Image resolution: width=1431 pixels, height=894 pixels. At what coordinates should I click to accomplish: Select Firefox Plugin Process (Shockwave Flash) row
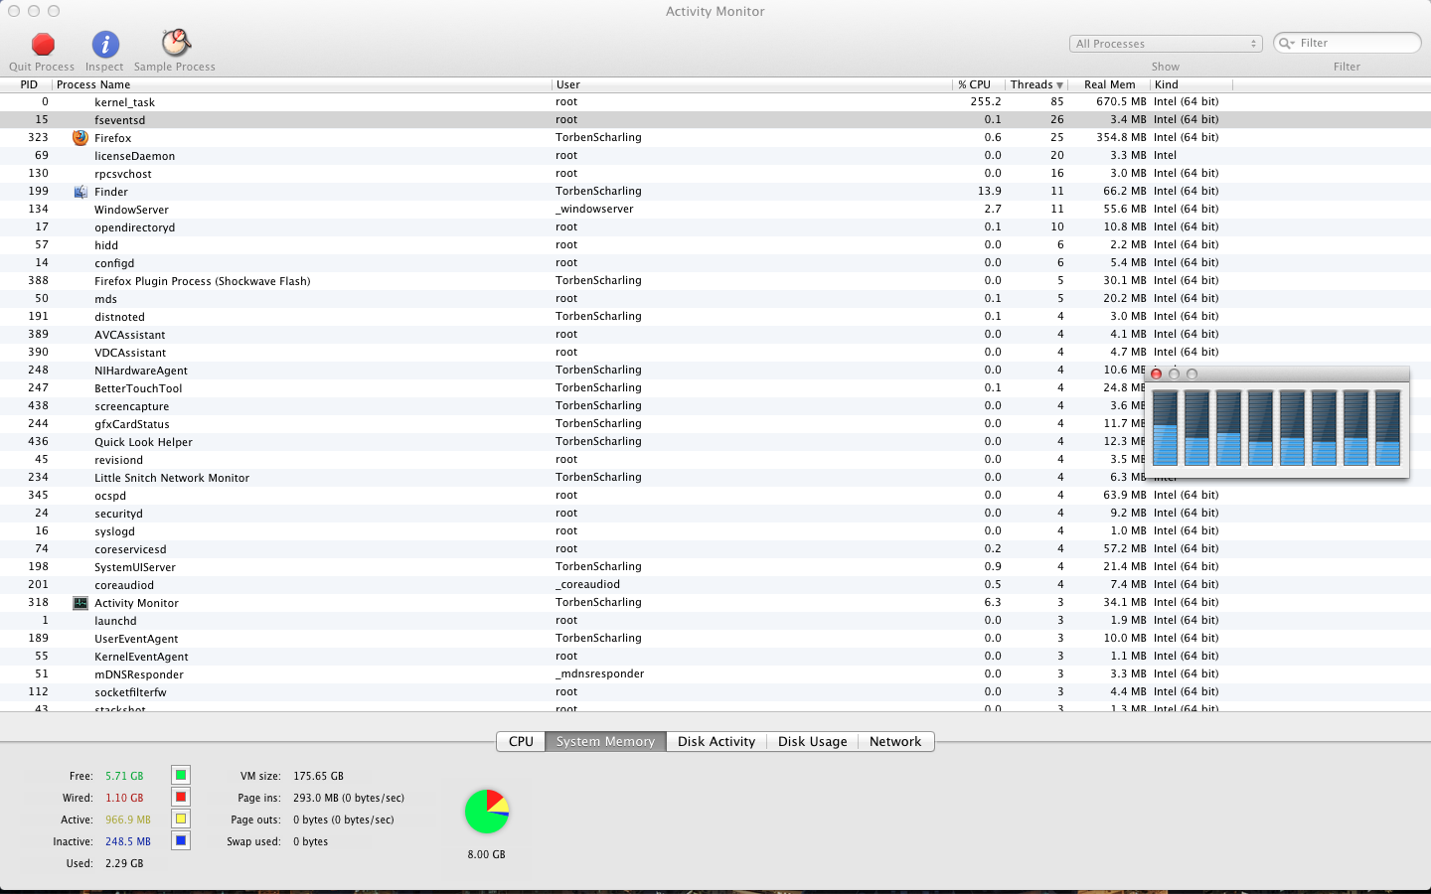coord(715,280)
